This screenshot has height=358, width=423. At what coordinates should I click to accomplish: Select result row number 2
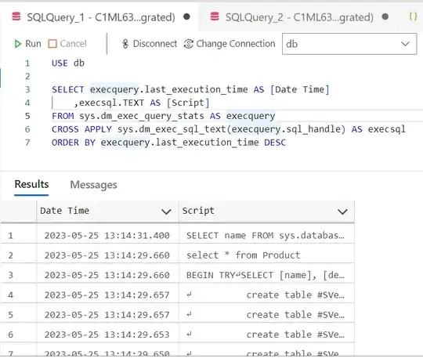coord(10,255)
